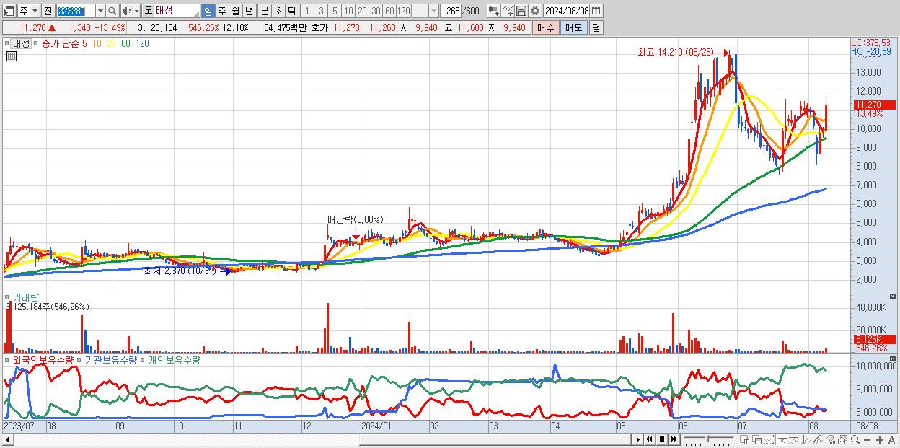
Task: Choose the 10 interval button
Action: (x=348, y=11)
